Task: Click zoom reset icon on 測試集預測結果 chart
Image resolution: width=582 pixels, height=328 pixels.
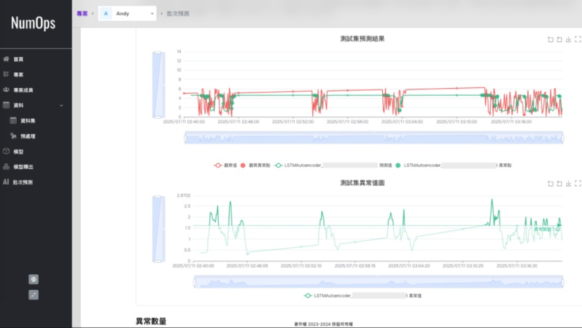Action: [x=559, y=39]
